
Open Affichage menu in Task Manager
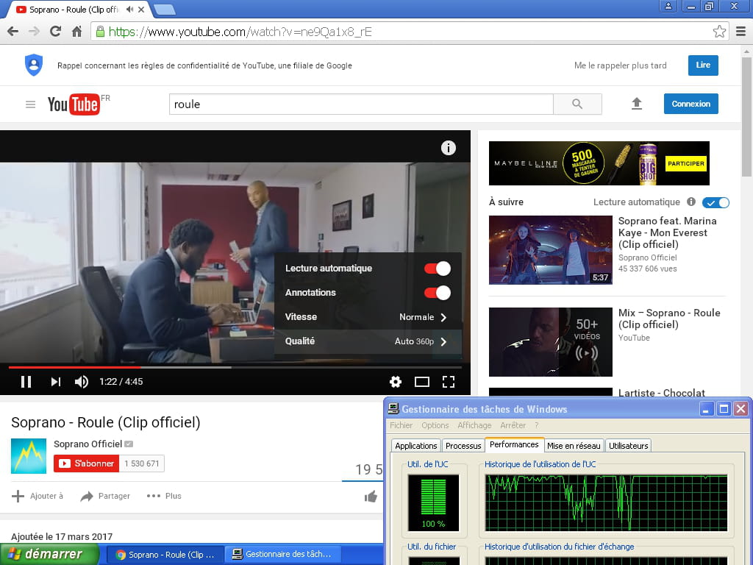click(x=474, y=425)
